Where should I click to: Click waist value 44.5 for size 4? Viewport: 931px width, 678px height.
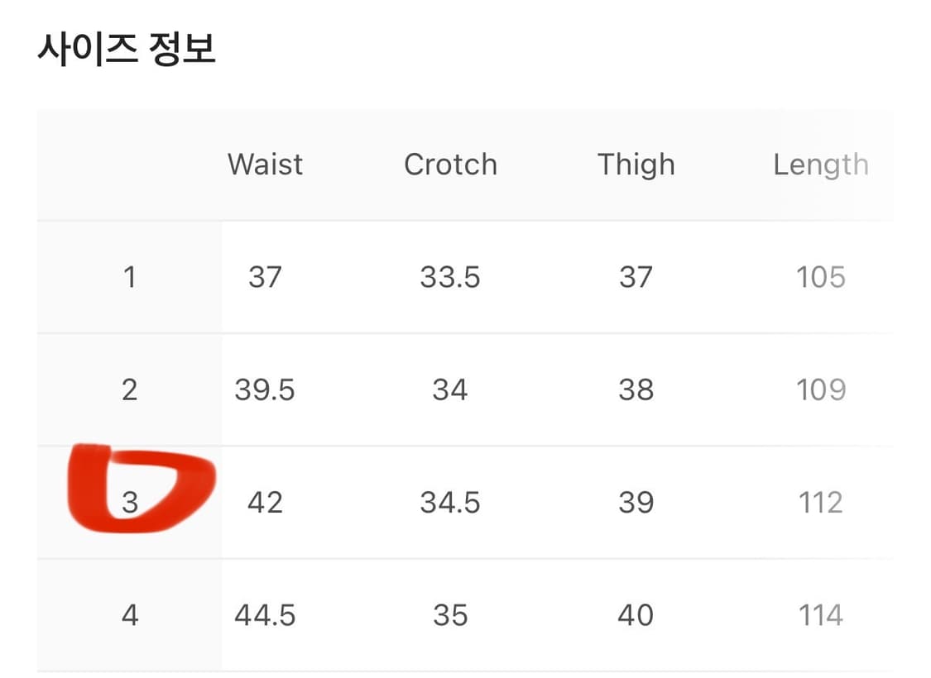click(x=265, y=615)
